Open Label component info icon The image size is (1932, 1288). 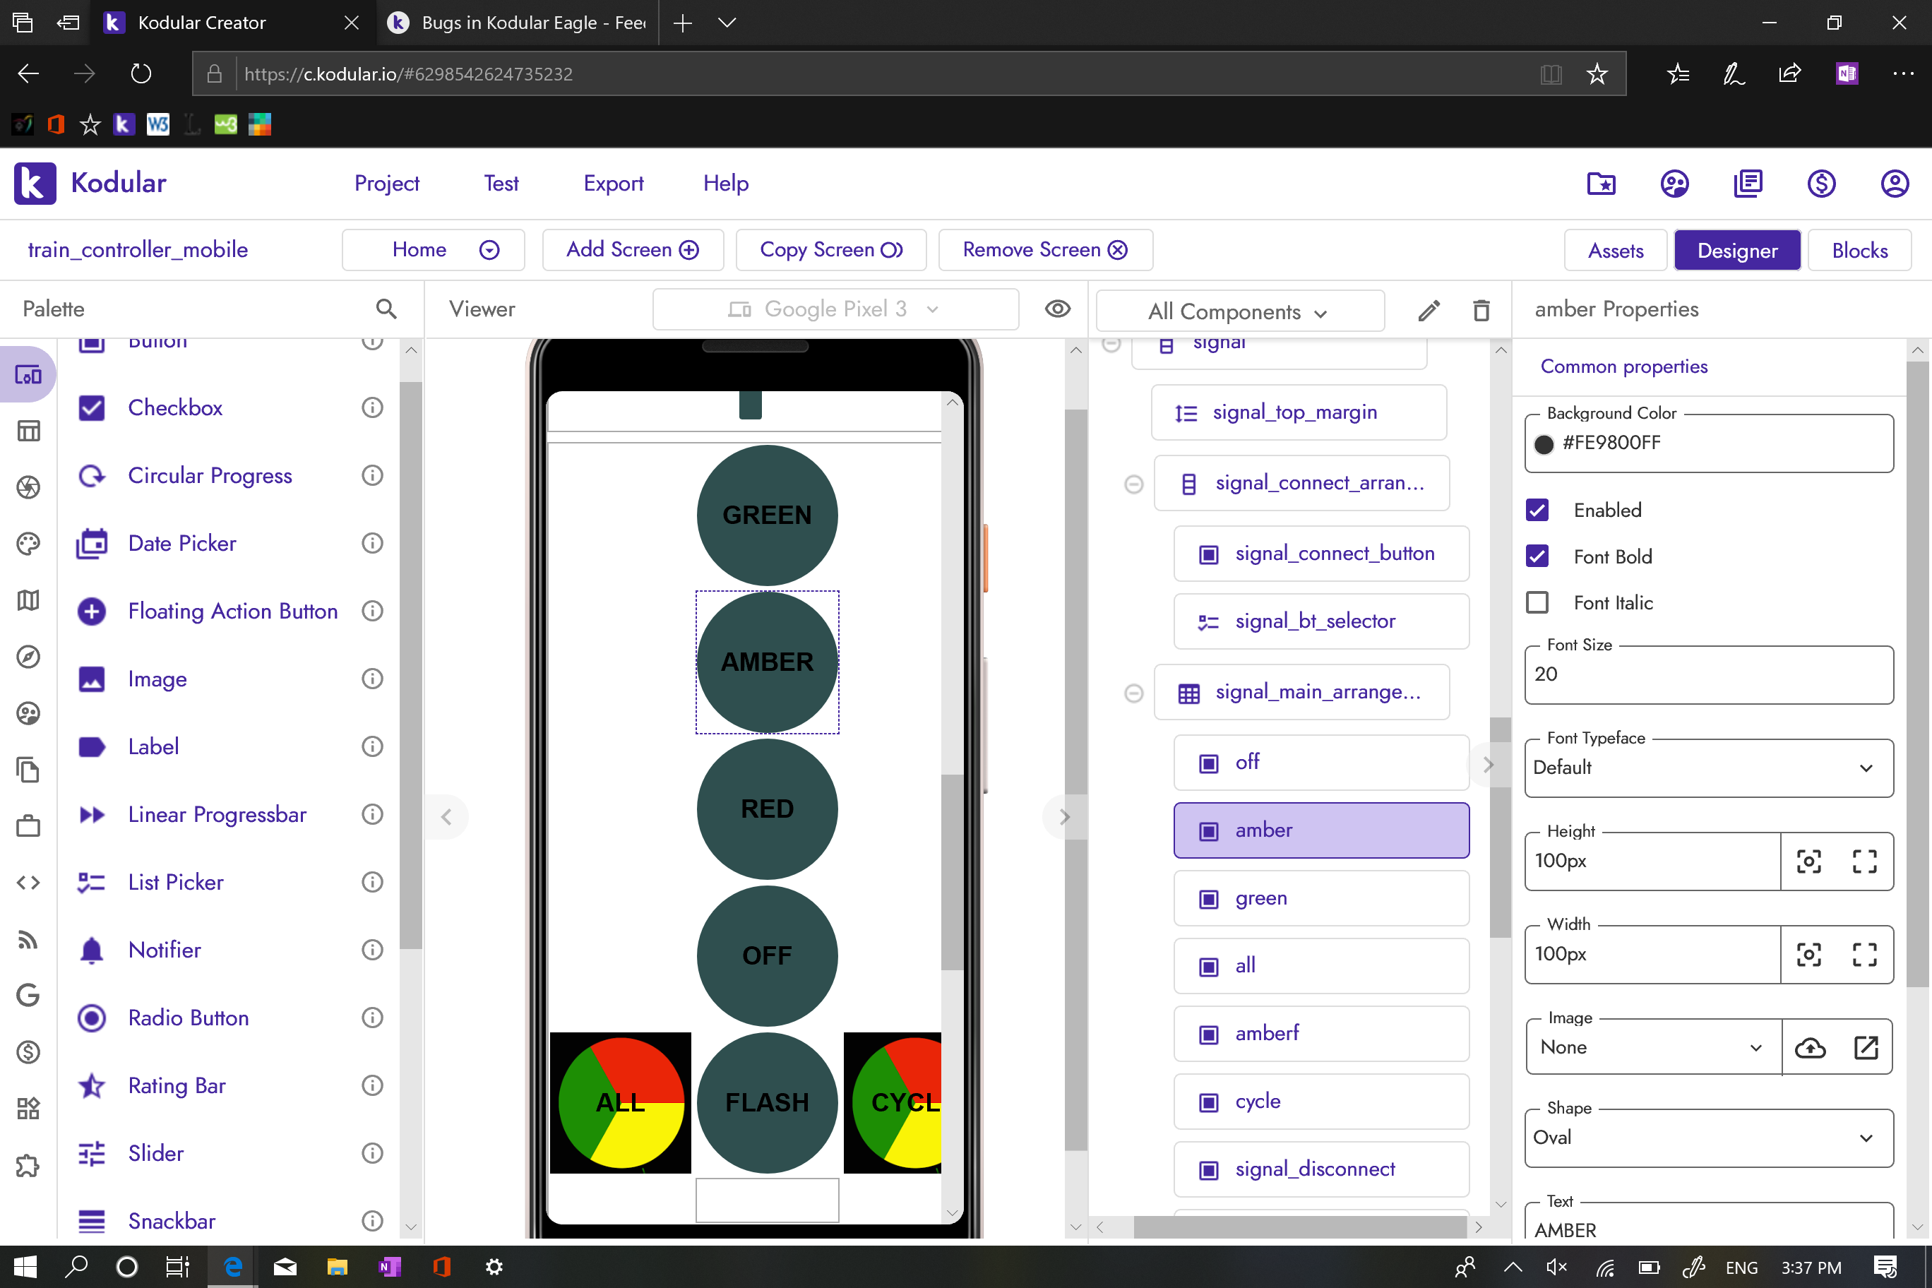[372, 746]
